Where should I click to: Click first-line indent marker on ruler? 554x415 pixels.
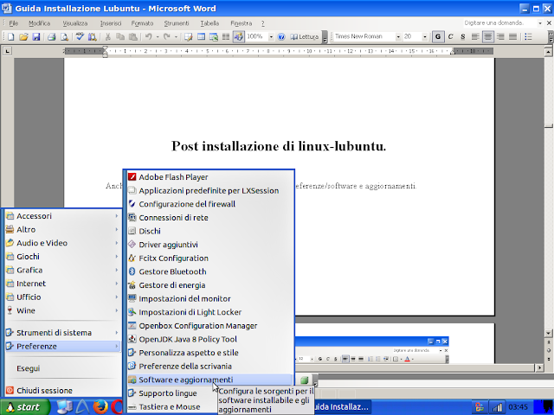coord(105,48)
